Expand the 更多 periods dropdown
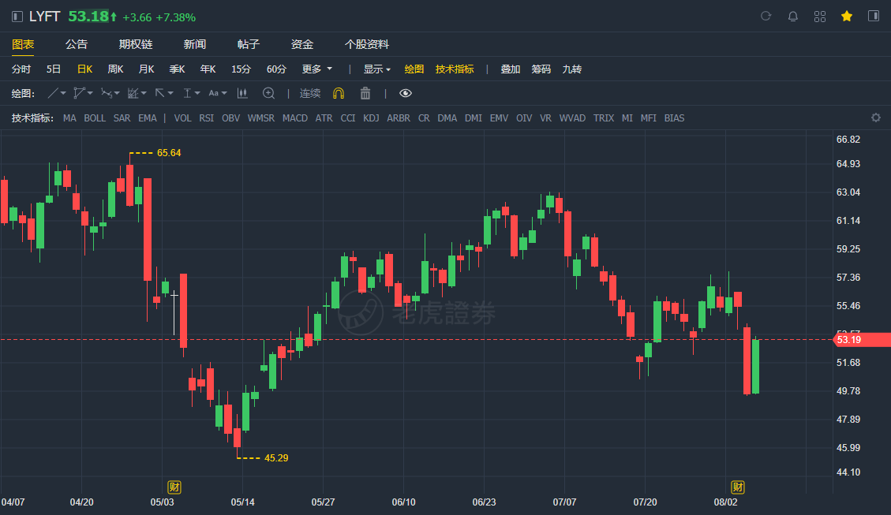The width and height of the screenshot is (891, 515). pos(317,69)
